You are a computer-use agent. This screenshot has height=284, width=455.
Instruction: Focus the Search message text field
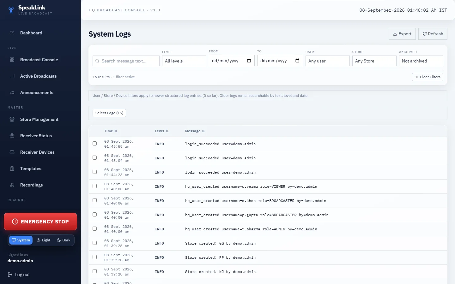click(x=126, y=61)
